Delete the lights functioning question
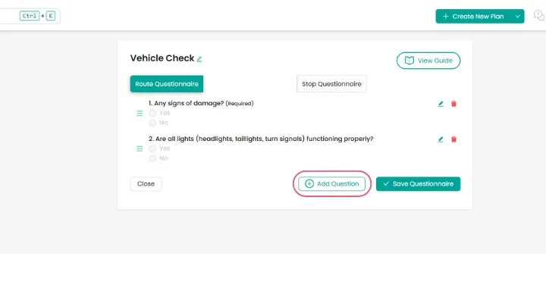The width and height of the screenshot is (546, 307). tap(453, 139)
